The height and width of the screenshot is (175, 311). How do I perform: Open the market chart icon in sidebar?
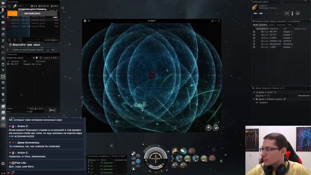(3, 47)
